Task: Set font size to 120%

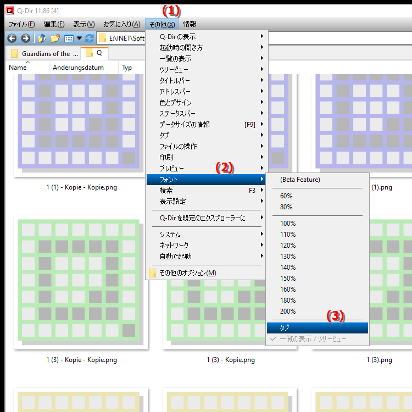Action: coord(318,246)
